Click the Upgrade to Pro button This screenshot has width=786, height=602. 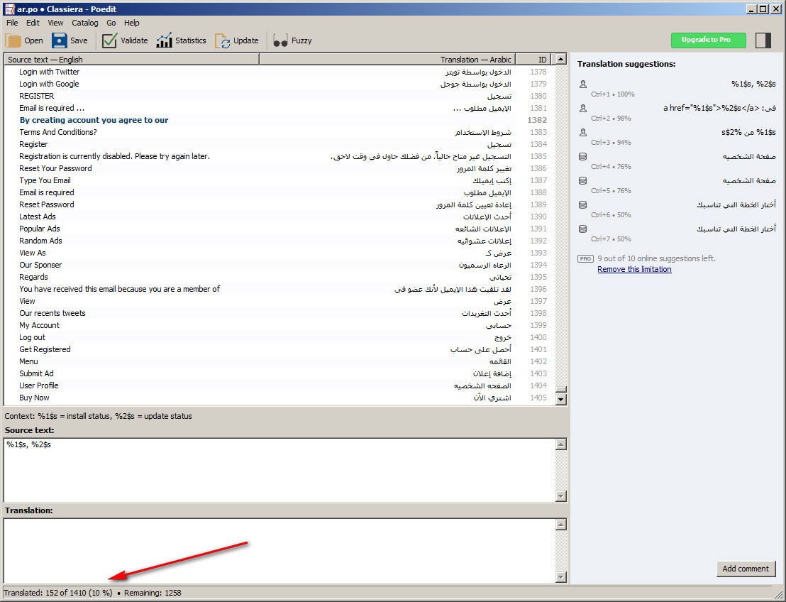708,40
